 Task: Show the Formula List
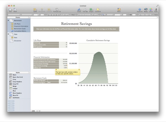(57, 10)
